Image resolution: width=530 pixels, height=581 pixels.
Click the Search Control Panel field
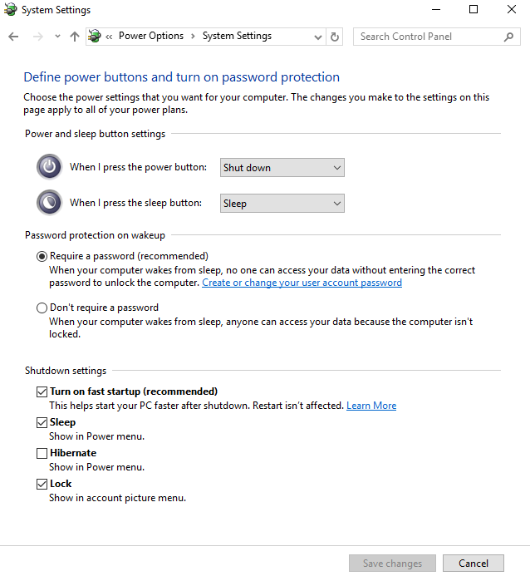[437, 37]
